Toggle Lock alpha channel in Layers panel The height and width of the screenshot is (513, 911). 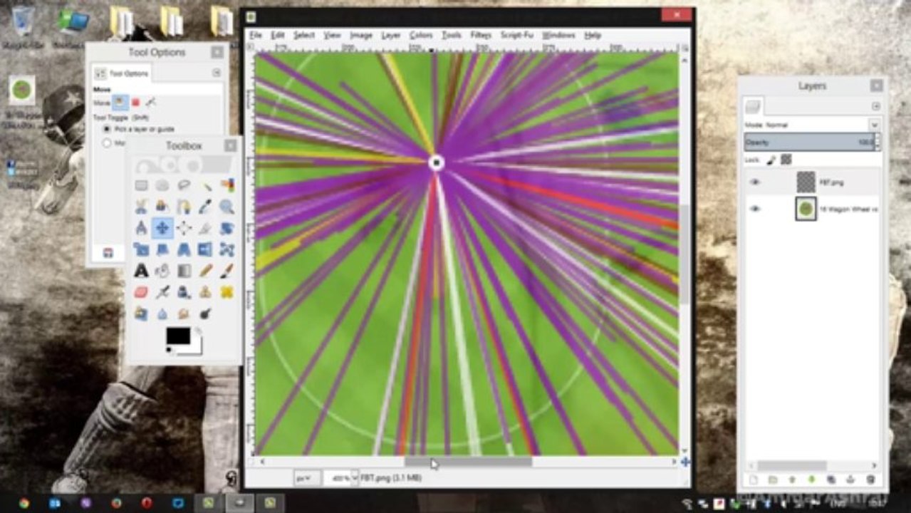click(786, 160)
